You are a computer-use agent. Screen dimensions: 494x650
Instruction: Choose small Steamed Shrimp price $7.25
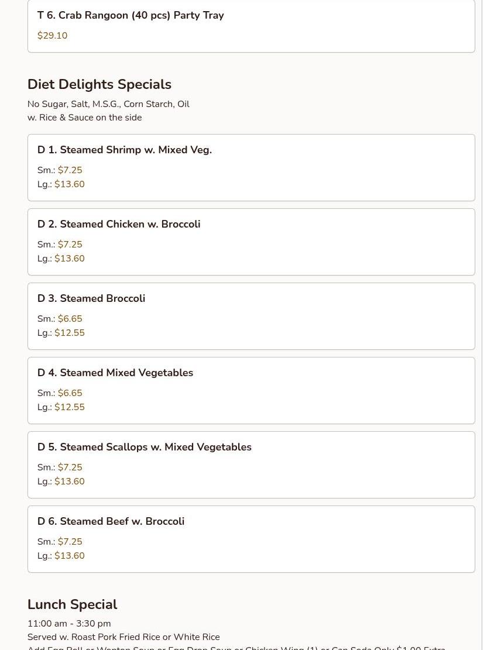click(70, 170)
